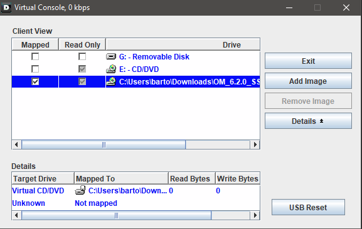362x229 pixels.
Task: Click the CD/DVD disc icon for E:
Action: tap(111, 69)
